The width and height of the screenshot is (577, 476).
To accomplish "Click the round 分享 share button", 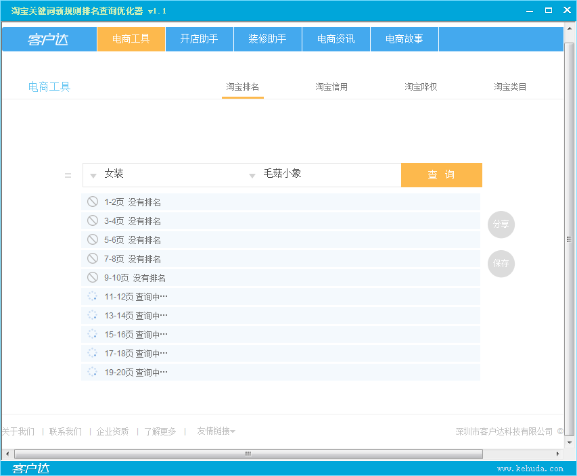I will [x=501, y=224].
